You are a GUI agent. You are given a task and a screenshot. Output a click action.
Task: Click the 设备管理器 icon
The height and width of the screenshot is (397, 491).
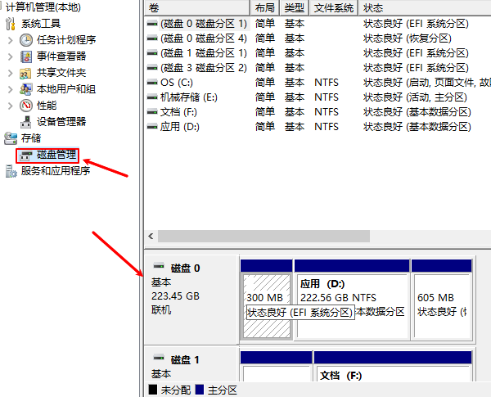pos(26,122)
